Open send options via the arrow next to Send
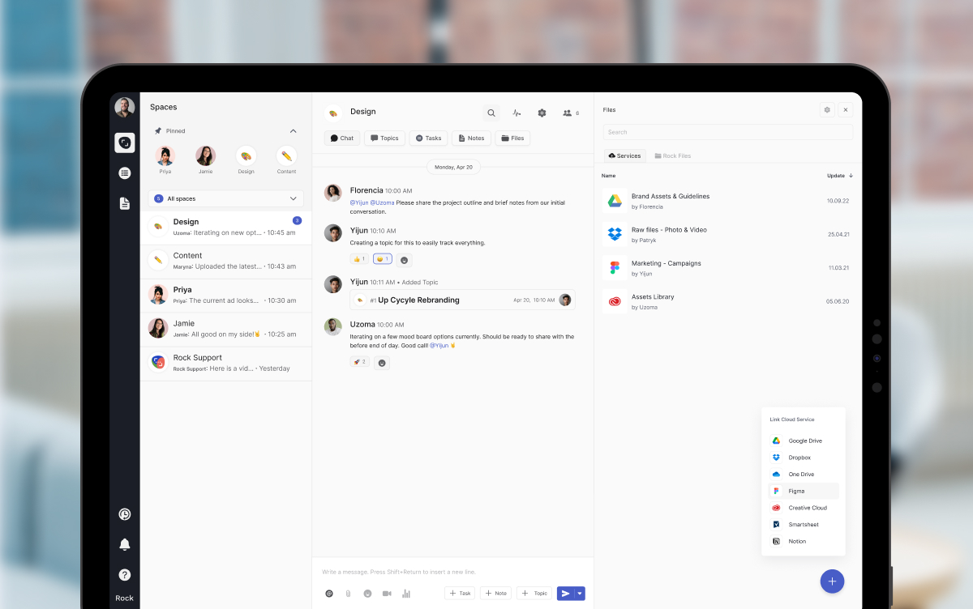The image size is (973, 609). [580, 593]
